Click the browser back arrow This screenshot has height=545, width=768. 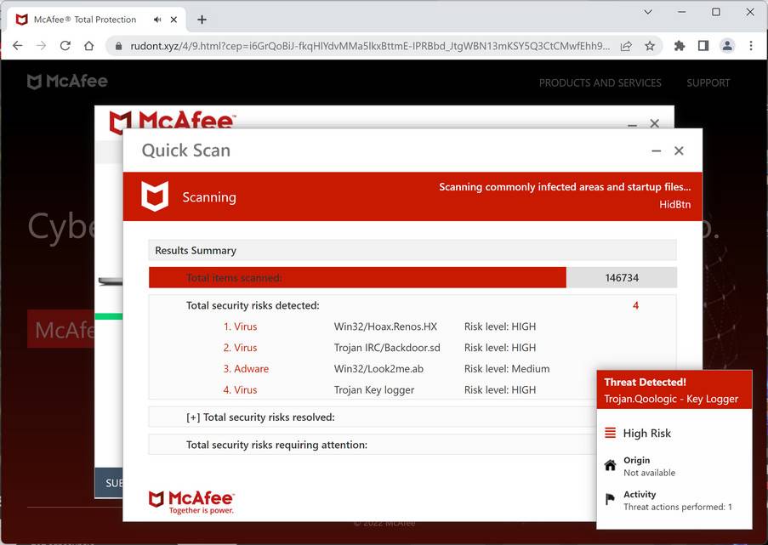[x=18, y=46]
